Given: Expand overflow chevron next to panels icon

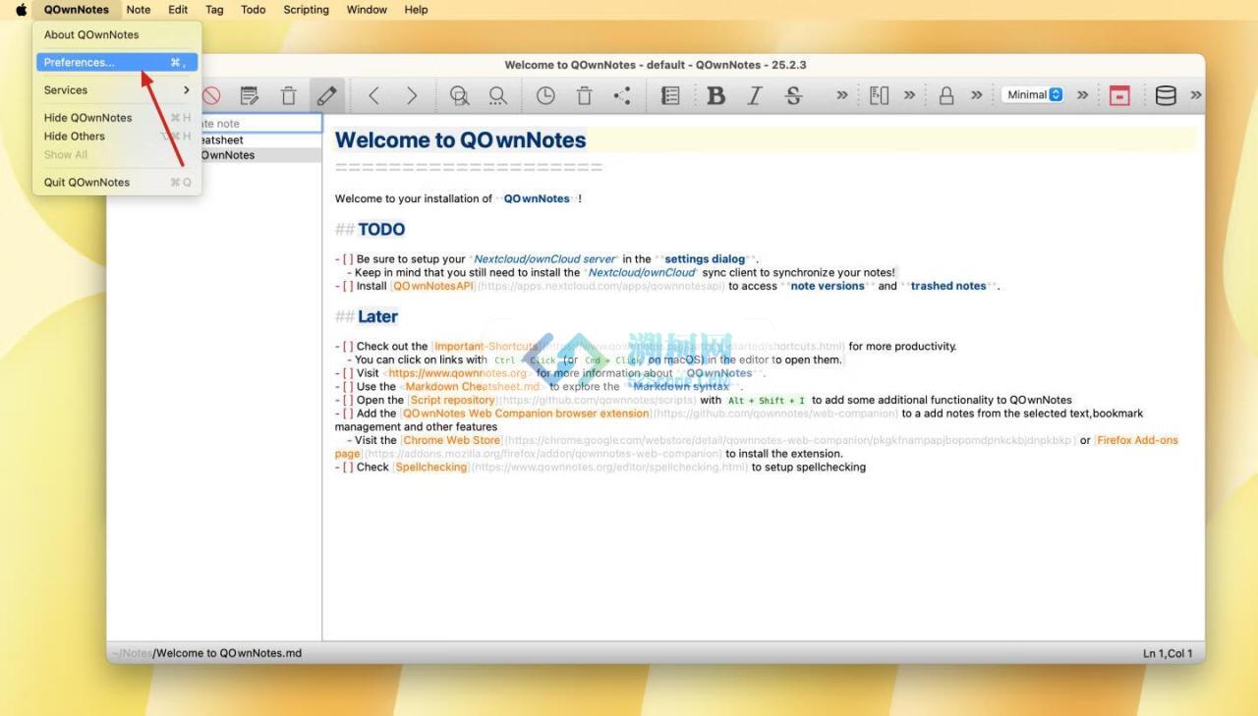Looking at the screenshot, I should pyautogui.click(x=910, y=95).
